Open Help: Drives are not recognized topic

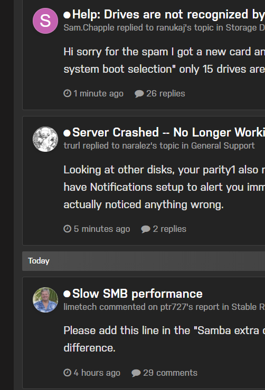pos(168,15)
